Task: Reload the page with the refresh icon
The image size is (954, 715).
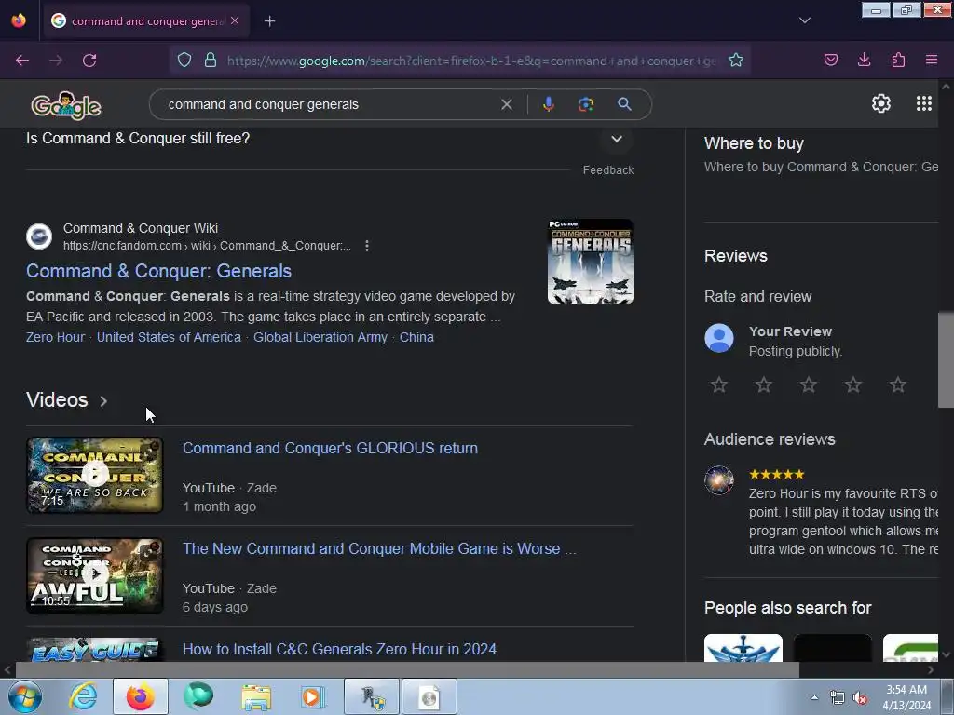Action: 89,61
